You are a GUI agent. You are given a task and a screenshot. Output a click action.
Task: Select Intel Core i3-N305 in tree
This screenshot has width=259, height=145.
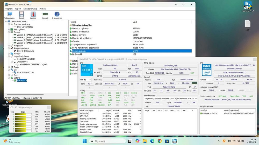point(25,27)
